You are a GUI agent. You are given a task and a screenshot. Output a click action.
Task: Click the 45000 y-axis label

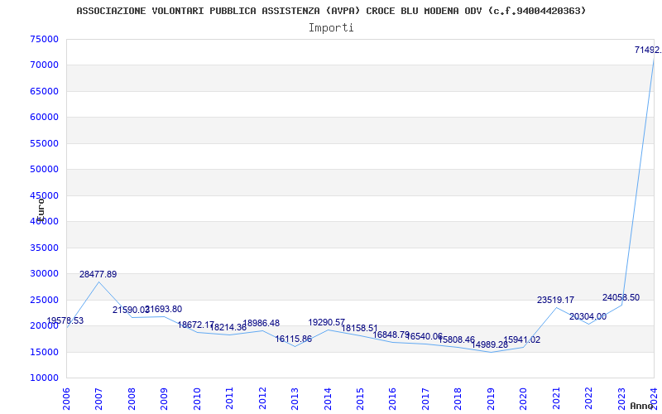(45, 195)
